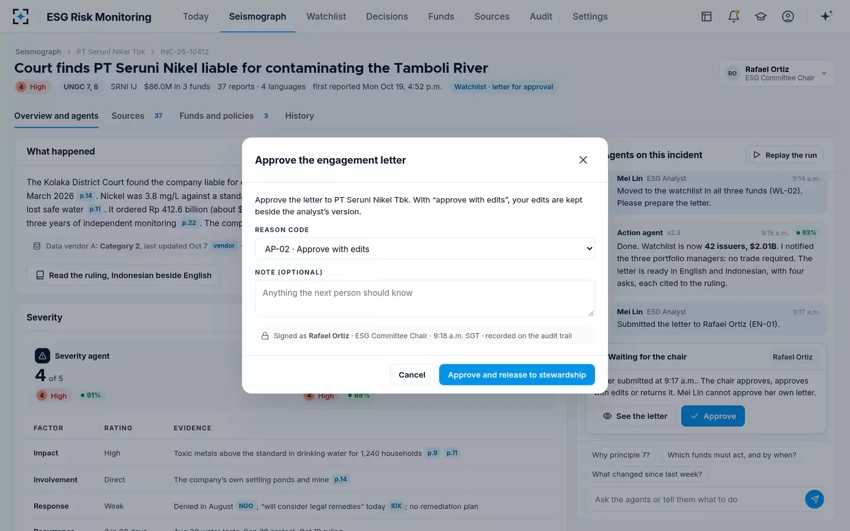
Task: Click Replay the run button
Action: click(x=784, y=155)
